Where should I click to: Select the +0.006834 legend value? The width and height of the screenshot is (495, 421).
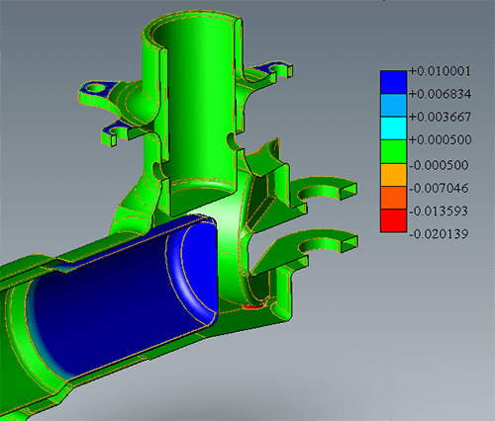440,94
